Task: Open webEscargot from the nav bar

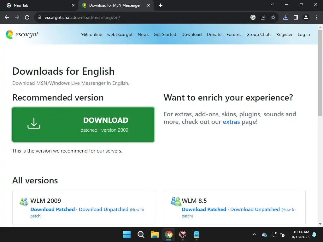Action: coord(120,34)
